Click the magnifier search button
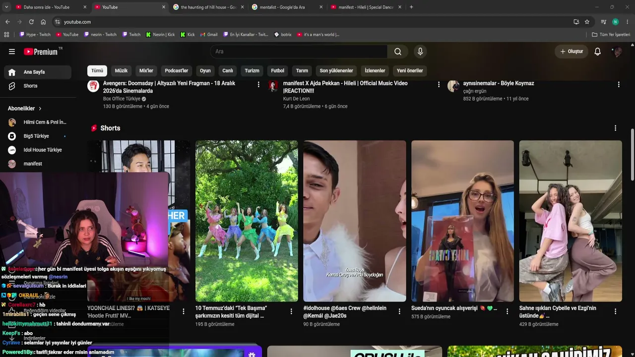Viewport: 635px width, 357px height. pos(398,52)
